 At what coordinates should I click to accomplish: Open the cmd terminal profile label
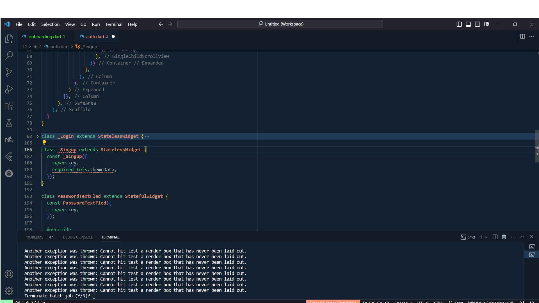pyautogui.click(x=468, y=237)
